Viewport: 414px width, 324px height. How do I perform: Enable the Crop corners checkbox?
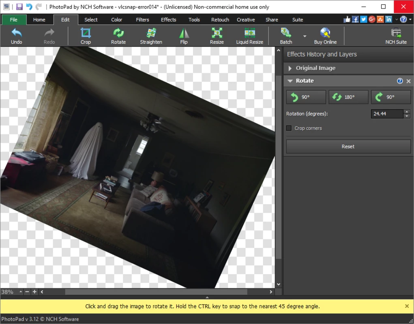click(x=289, y=128)
